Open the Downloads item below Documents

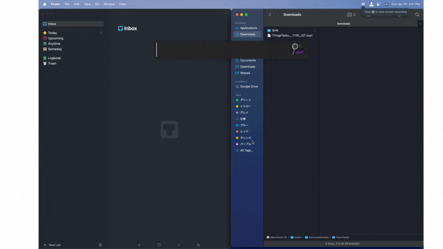[x=247, y=66]
